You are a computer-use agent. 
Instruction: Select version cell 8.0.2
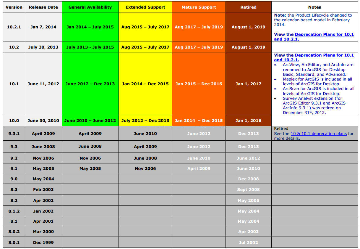click(14, 232)
